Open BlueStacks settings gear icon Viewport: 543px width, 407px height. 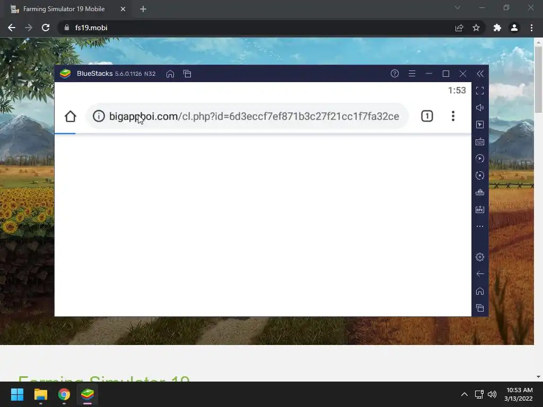(479, 257)
